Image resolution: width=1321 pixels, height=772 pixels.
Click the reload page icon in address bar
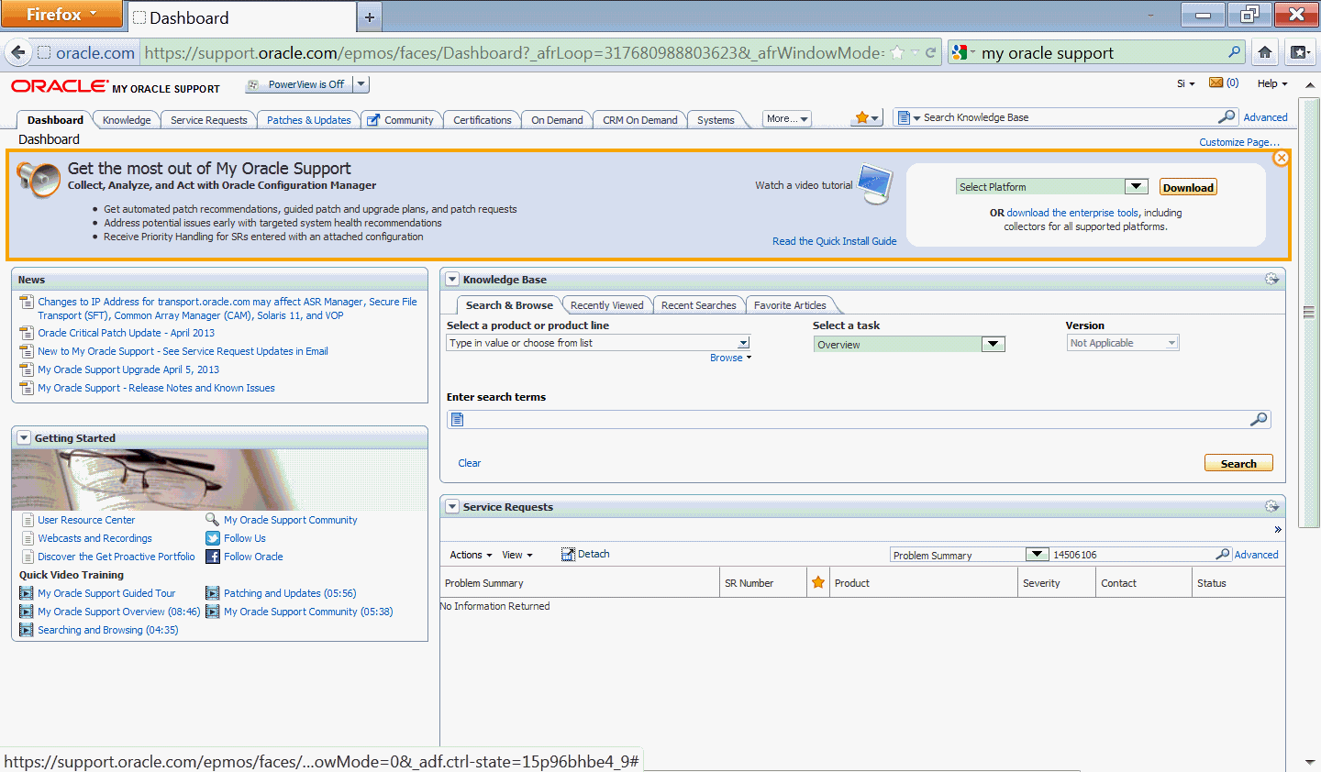(x=930, y=52)
